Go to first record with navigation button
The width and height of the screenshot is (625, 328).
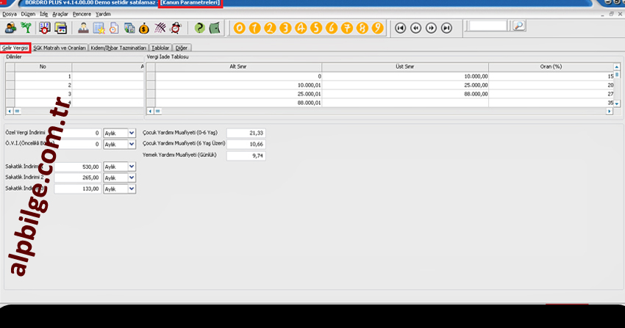tap(400, 28)
